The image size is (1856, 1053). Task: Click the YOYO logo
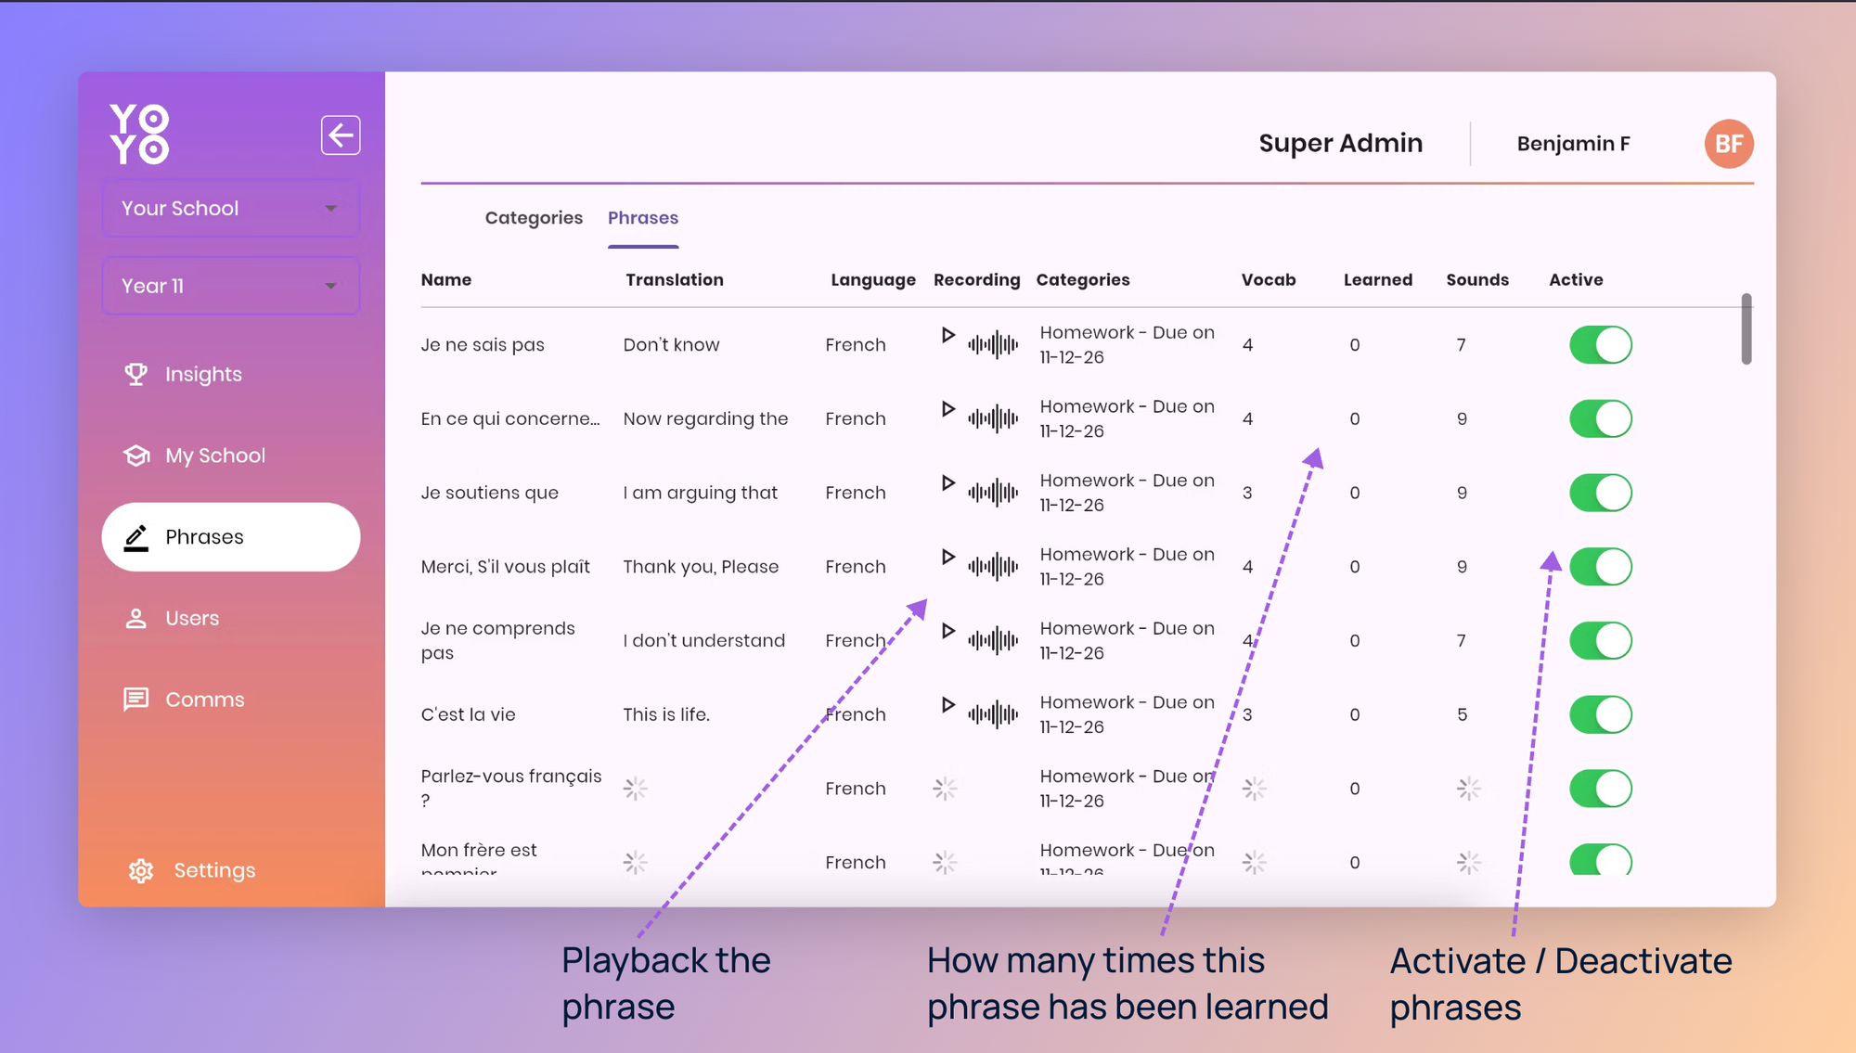click(x=139, y=134)
